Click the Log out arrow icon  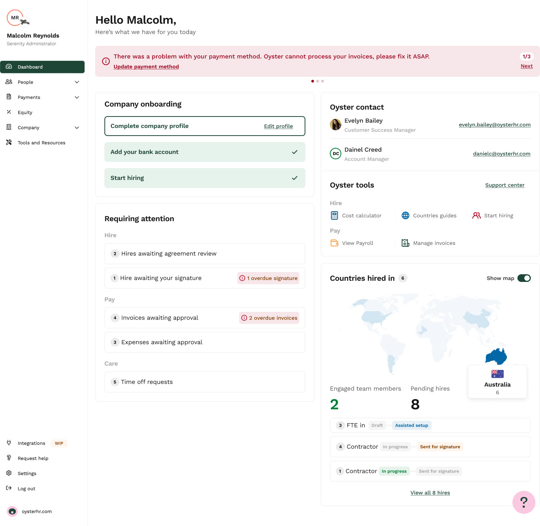9,488
